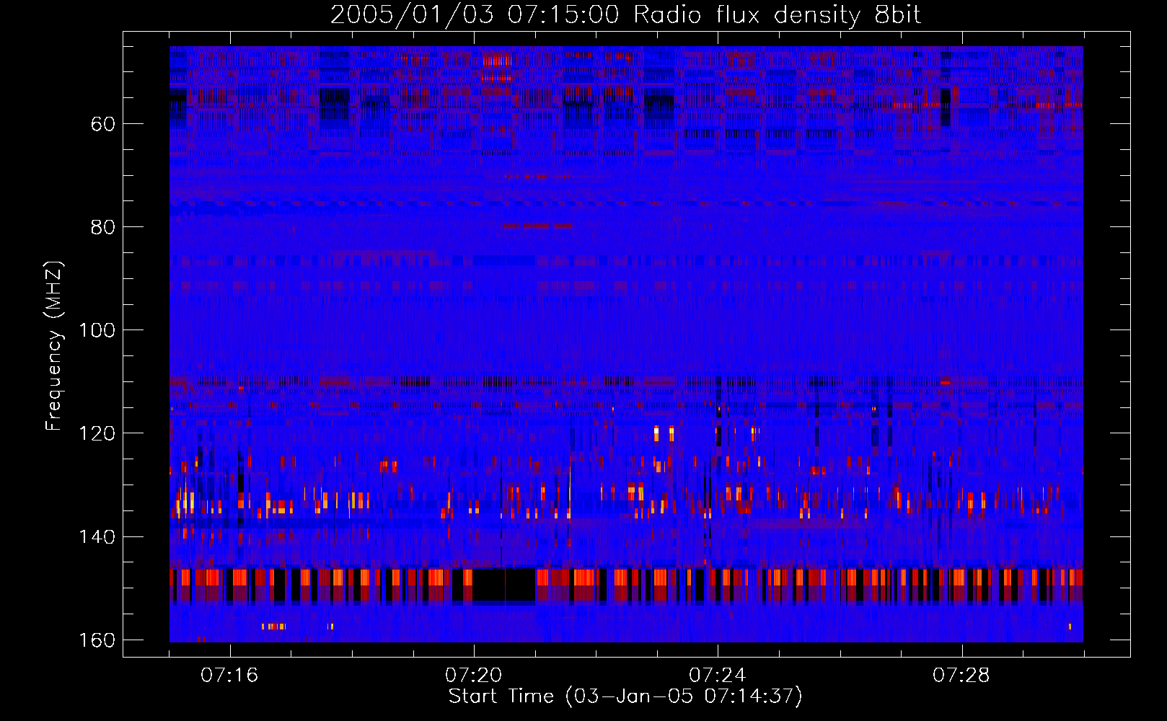
Task: Click the 100 frequency tick label
Action: pos(97,330)
